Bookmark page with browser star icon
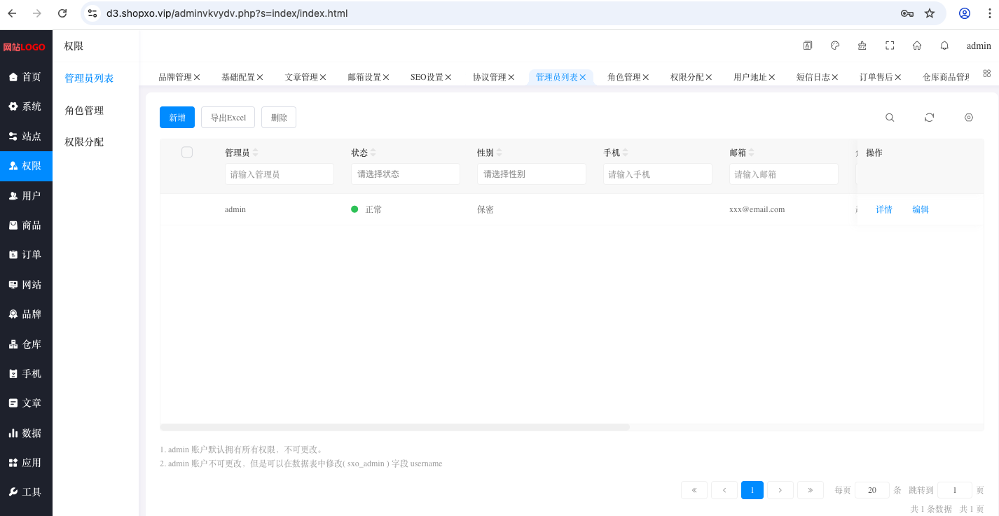This screenshot has height=516, width=999. pyautogui.click(x=930, y=13)
